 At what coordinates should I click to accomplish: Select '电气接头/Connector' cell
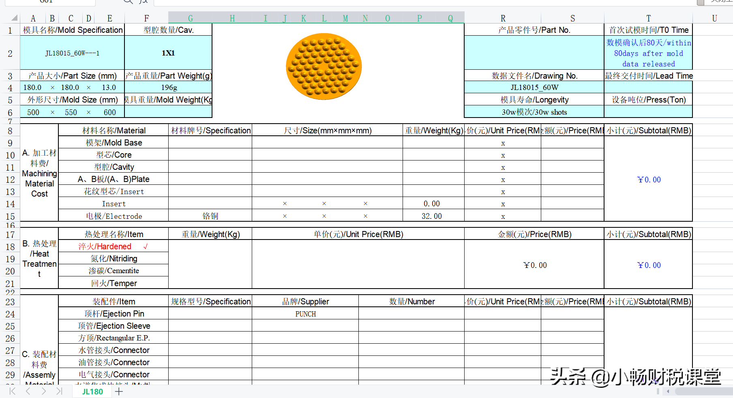pyautogui.click(x=114, y=374)
